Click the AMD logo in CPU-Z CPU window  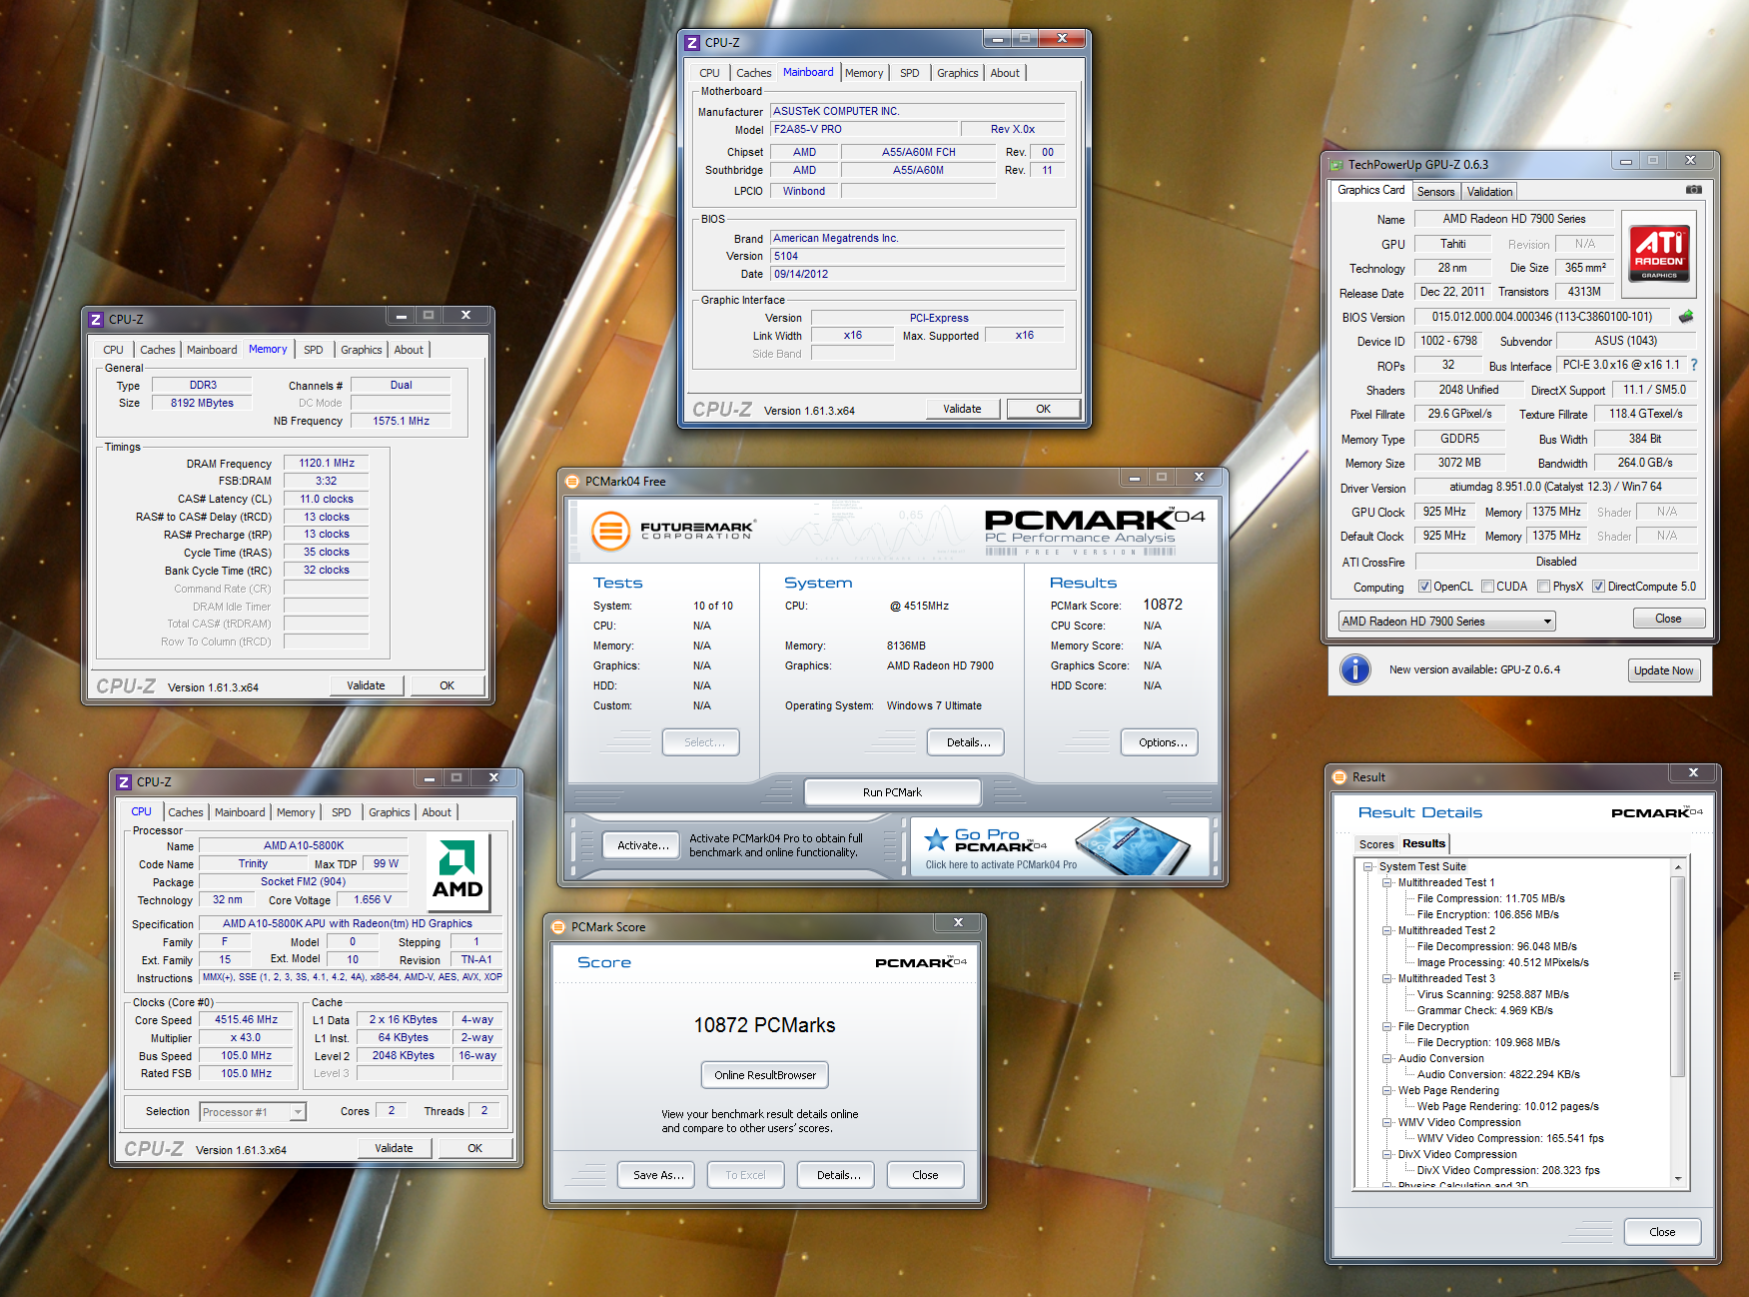[457, 870]
